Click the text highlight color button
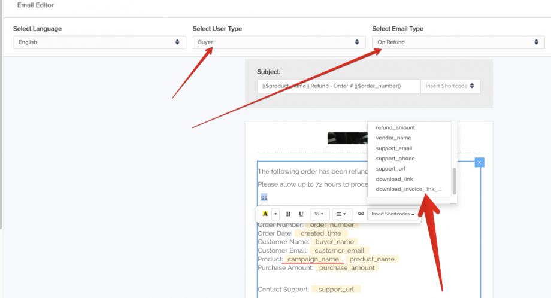Screen dimensions: 551x298 coord(265,214)
